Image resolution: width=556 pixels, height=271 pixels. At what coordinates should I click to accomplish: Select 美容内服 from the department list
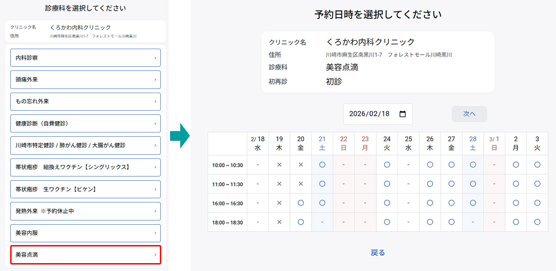coord(85,233)
